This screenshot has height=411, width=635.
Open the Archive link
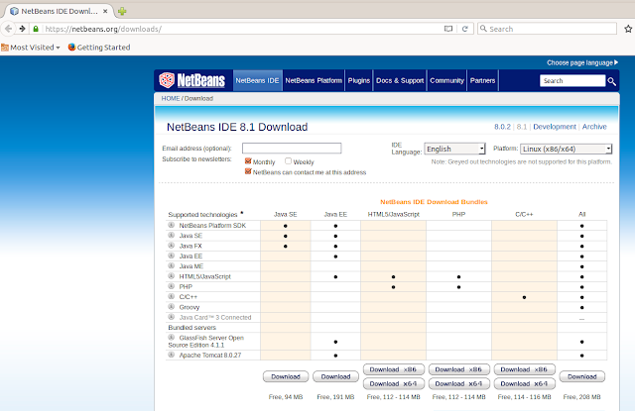click(x=594, y=127)
